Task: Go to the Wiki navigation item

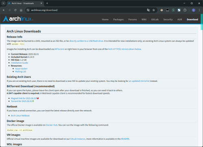Action: [x=144, y=19]
